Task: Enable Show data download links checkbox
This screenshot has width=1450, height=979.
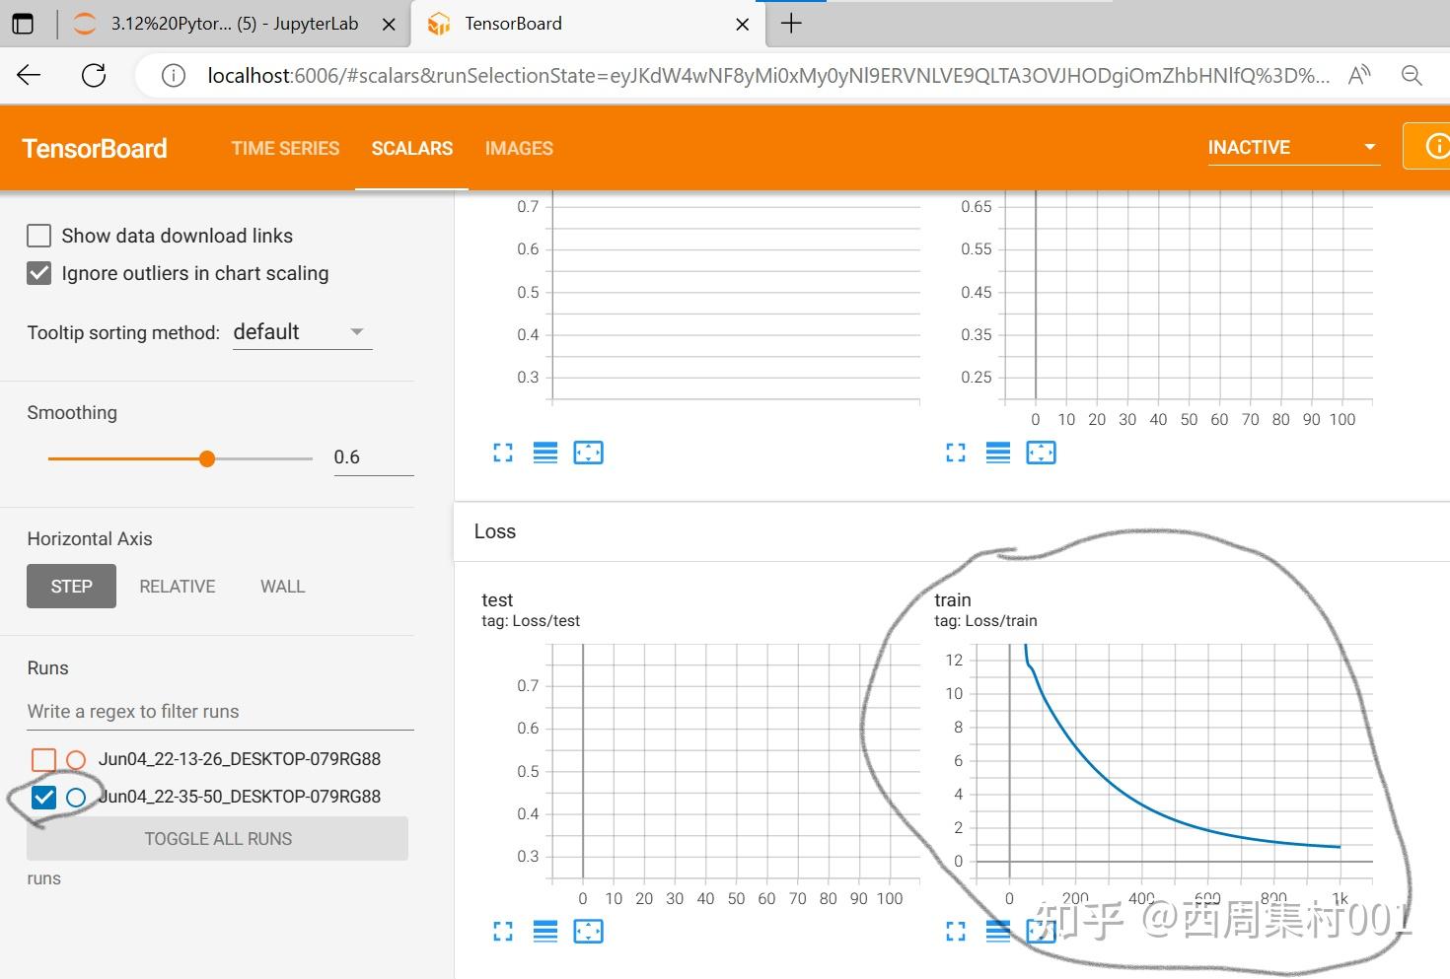Action: click(39, 236)
